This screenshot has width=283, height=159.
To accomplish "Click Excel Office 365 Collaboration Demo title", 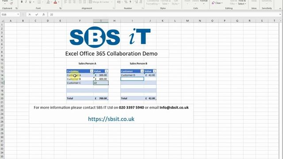I will coord(111,53).
